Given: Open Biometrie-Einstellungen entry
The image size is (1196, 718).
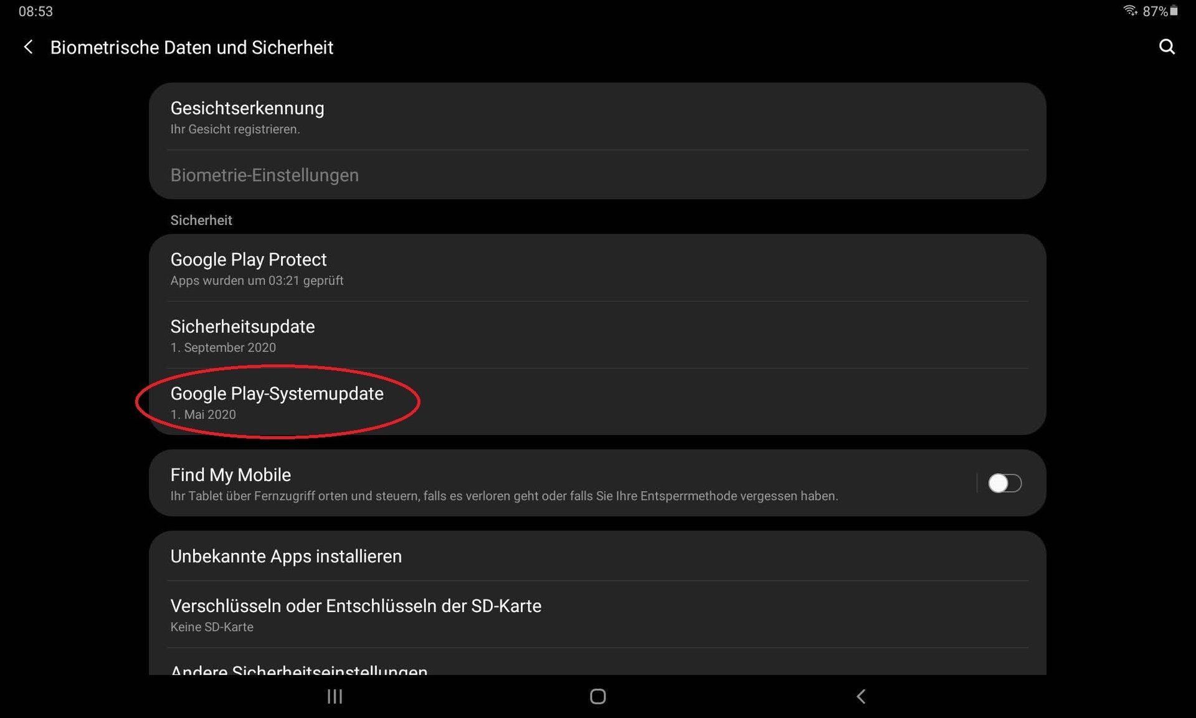Looking at the screenshot, I should tap(597, 175).
